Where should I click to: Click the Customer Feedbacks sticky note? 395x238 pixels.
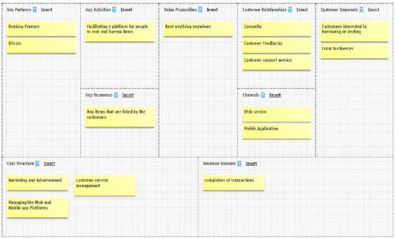[277, 45]
